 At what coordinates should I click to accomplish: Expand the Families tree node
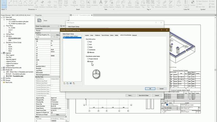click(2, 78)
